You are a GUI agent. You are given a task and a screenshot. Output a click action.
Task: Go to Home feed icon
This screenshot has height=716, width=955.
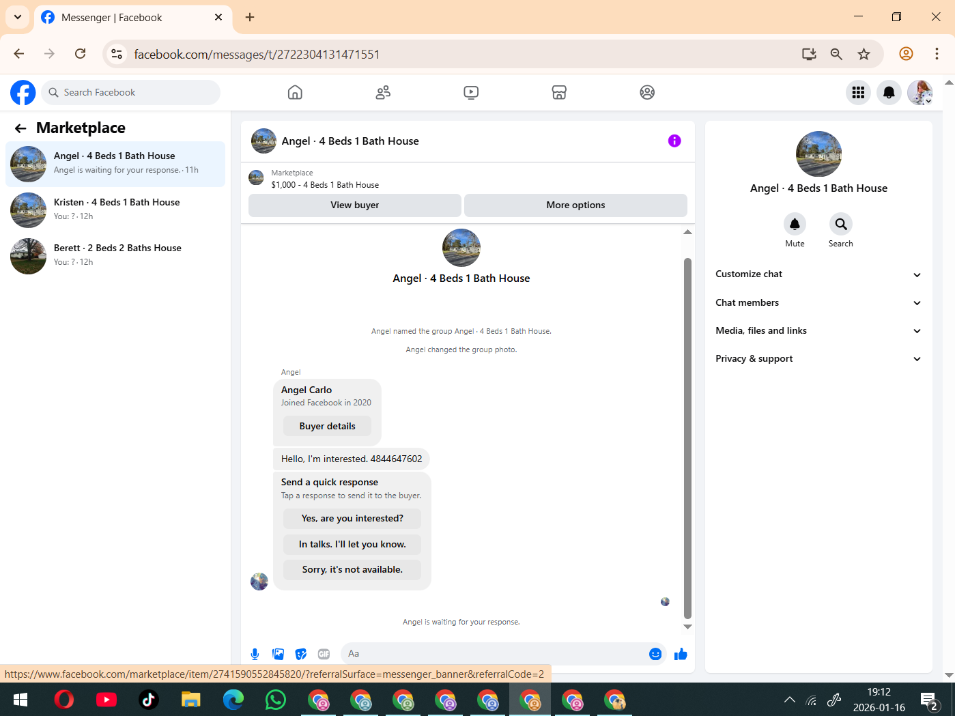295,92
